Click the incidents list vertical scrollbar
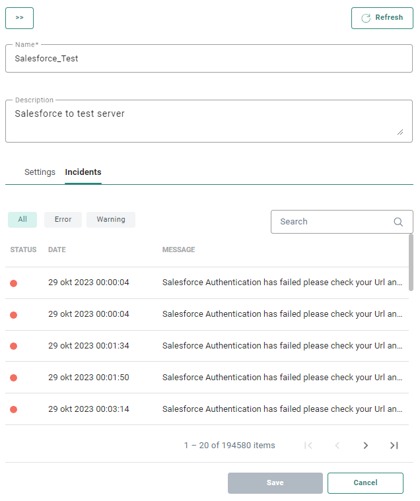 pos(411,262)
